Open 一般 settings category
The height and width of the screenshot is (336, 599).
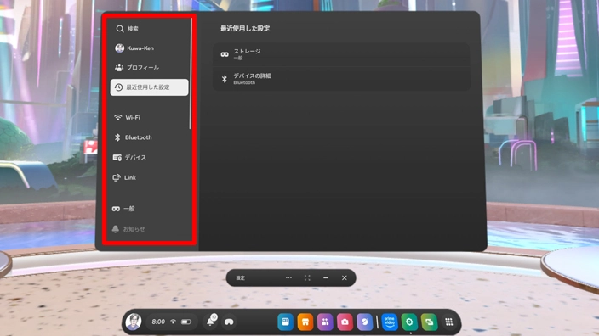tap(150, 209)
